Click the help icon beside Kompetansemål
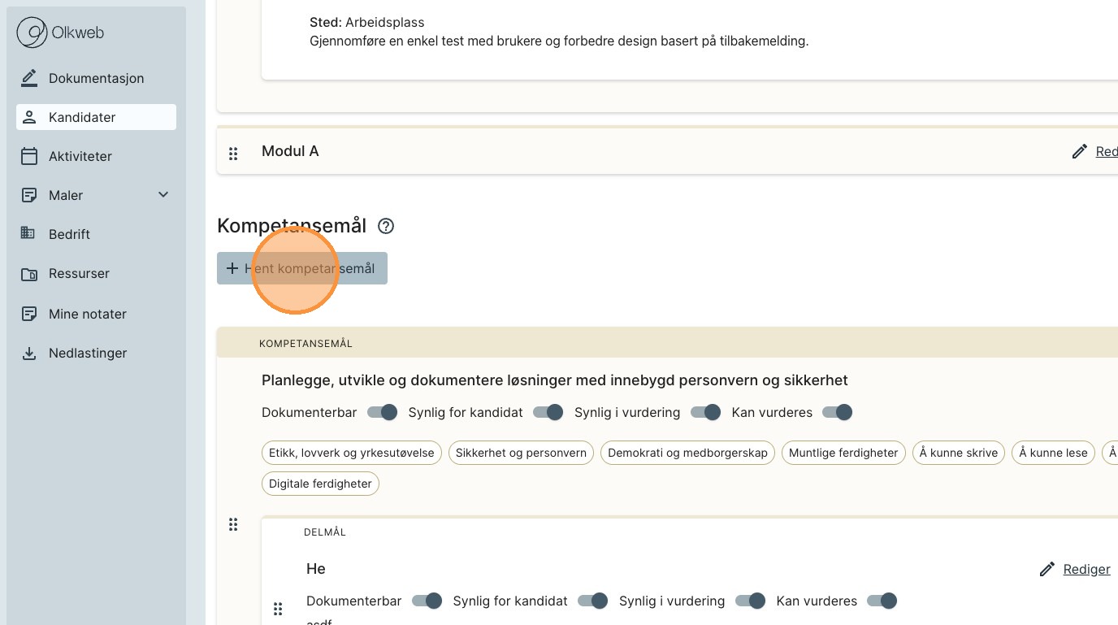The width and height of the screenshot is (1118, 625). click(386, 226)
